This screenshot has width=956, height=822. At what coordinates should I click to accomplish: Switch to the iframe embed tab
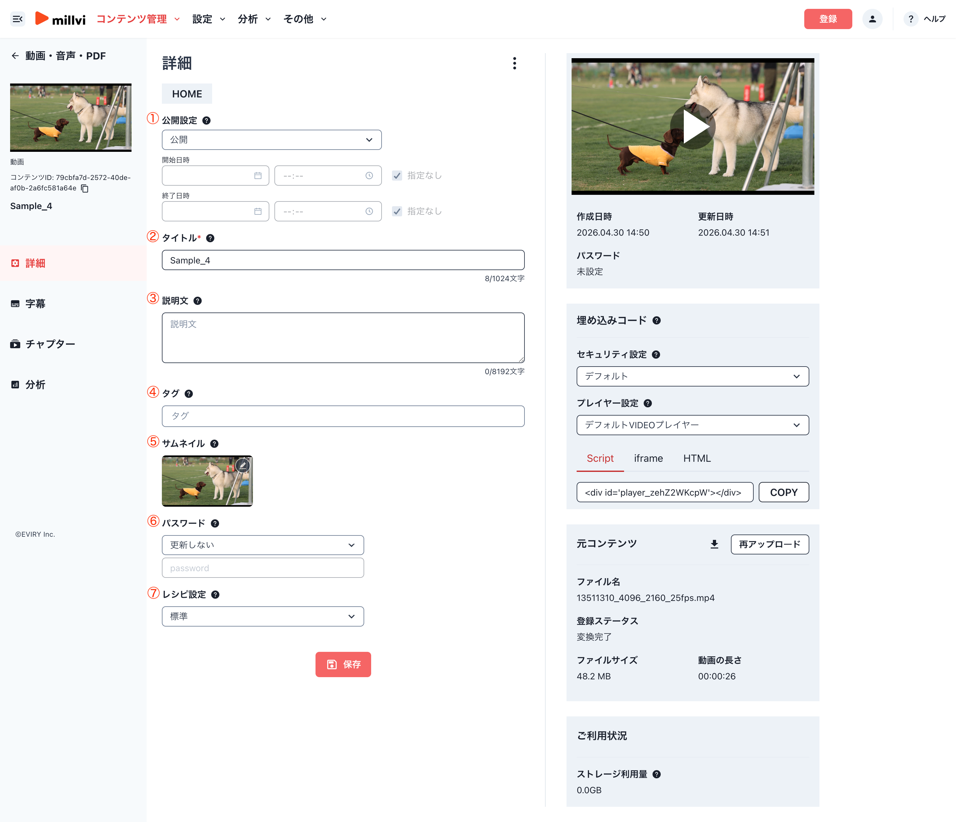pyautogui.click(x=648, y=458)
